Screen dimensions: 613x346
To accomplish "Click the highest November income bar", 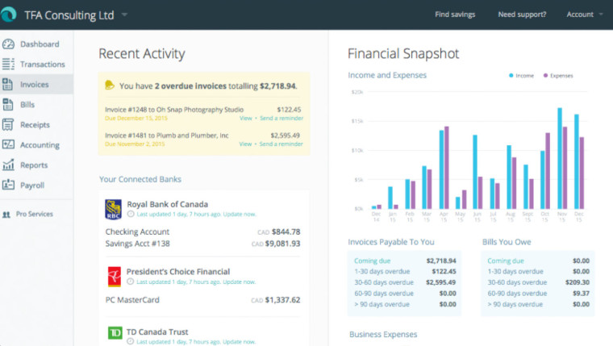I will click(x=559, y=158).
